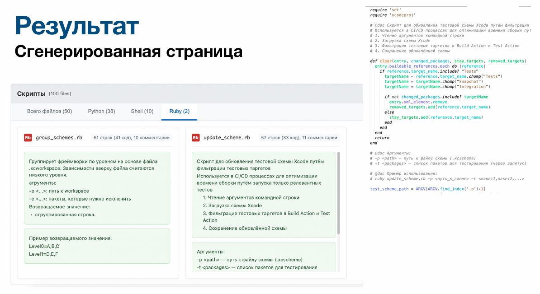This screenshot has height=294, width=540.
Task: Open the update_scheme.rb file title
Action: [x=227, y=138]
